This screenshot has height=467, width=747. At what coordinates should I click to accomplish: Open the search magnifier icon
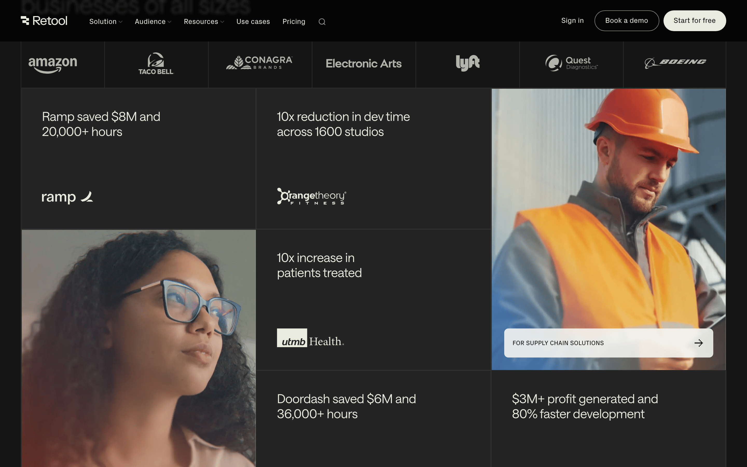coord(322,22)
